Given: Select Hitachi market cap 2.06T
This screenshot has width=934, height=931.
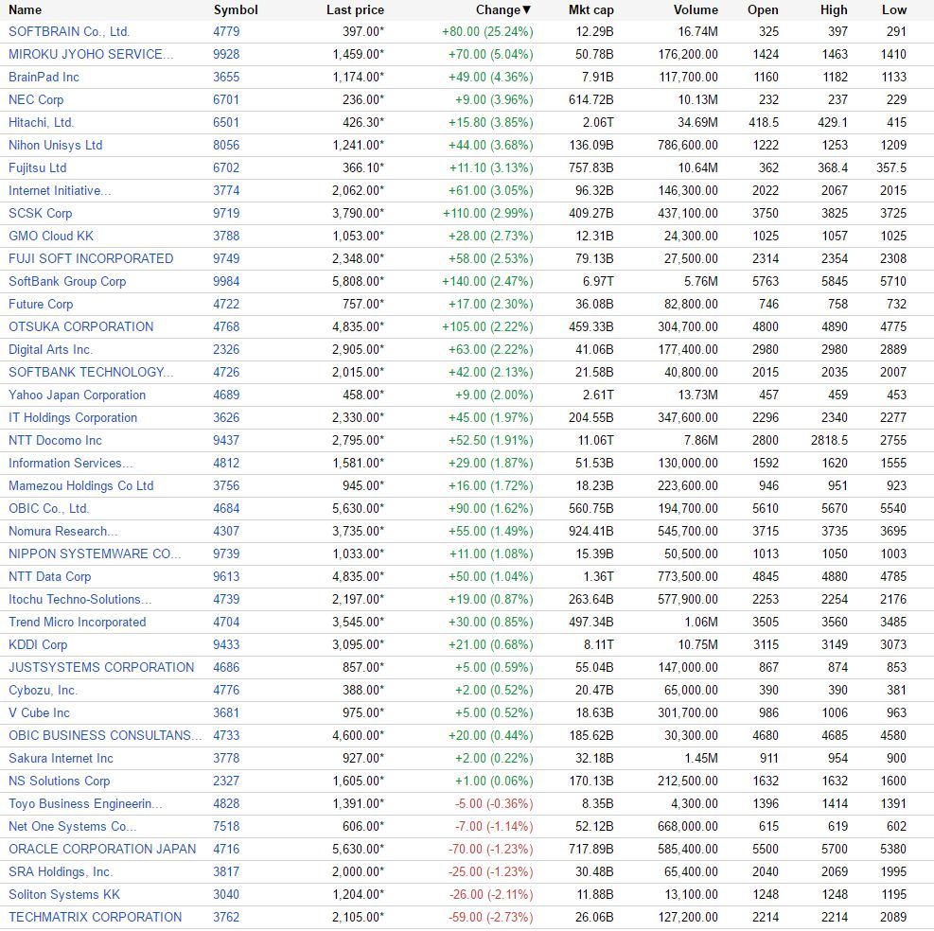Looking at the screenshot, I should coord(598,122).
